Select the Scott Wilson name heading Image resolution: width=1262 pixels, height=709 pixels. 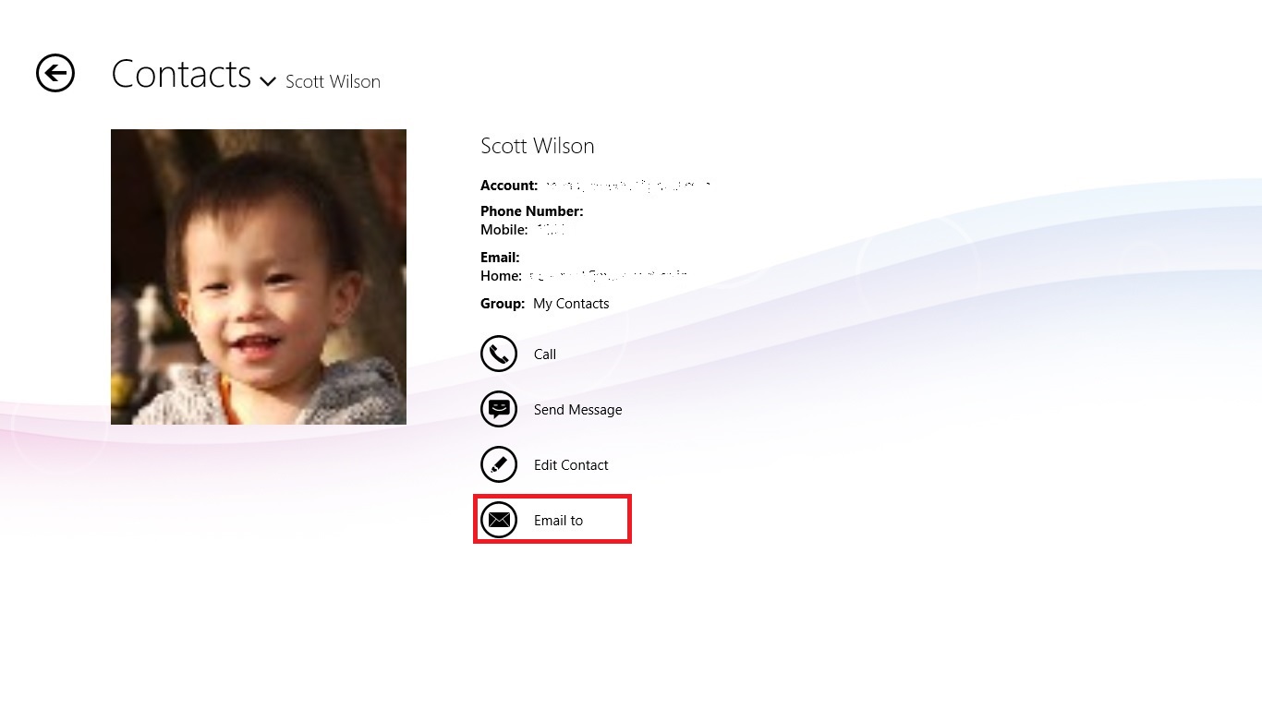click(538, 146)
